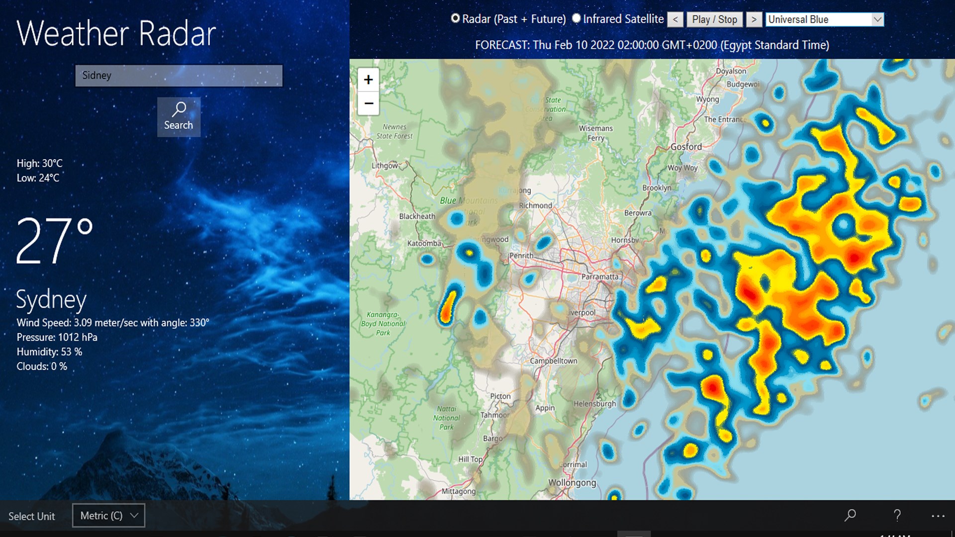Select the Radar (Past + Future) option

pos(455,18)
